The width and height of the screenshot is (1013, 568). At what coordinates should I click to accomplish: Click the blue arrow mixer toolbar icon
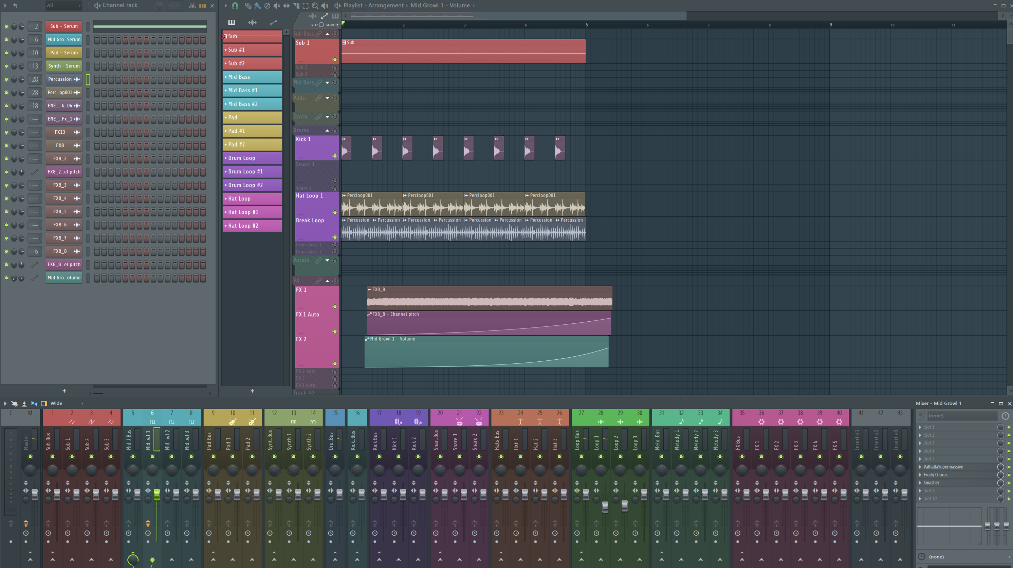point(34,403)
